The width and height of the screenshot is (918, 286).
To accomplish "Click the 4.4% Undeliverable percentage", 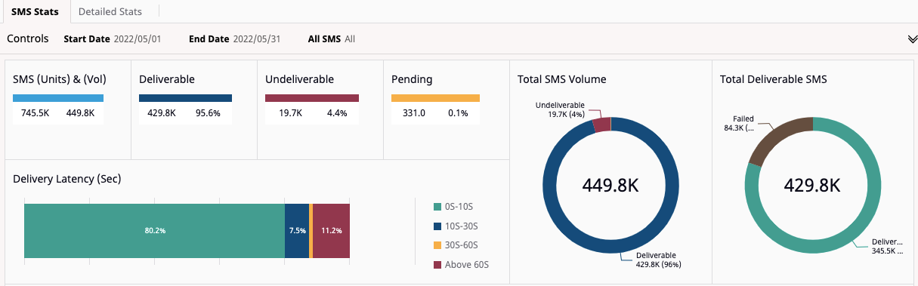I will [x=337, y=113].
